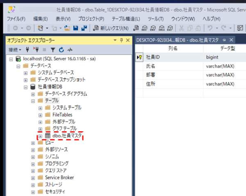Click the 新しいクエリ (New Query) toolbar button
Viewport: 246px width, 196px height.
point(111,28)
